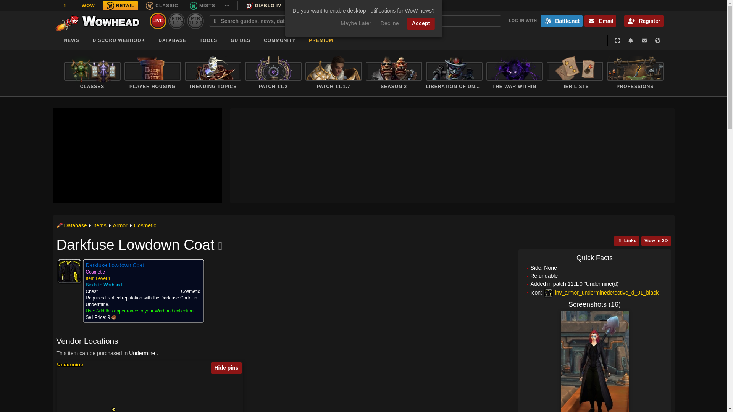Viewport: 733px width, 412px height.
Task: Click the black coat icon in Quick Facts
Action: coord(549,293)
